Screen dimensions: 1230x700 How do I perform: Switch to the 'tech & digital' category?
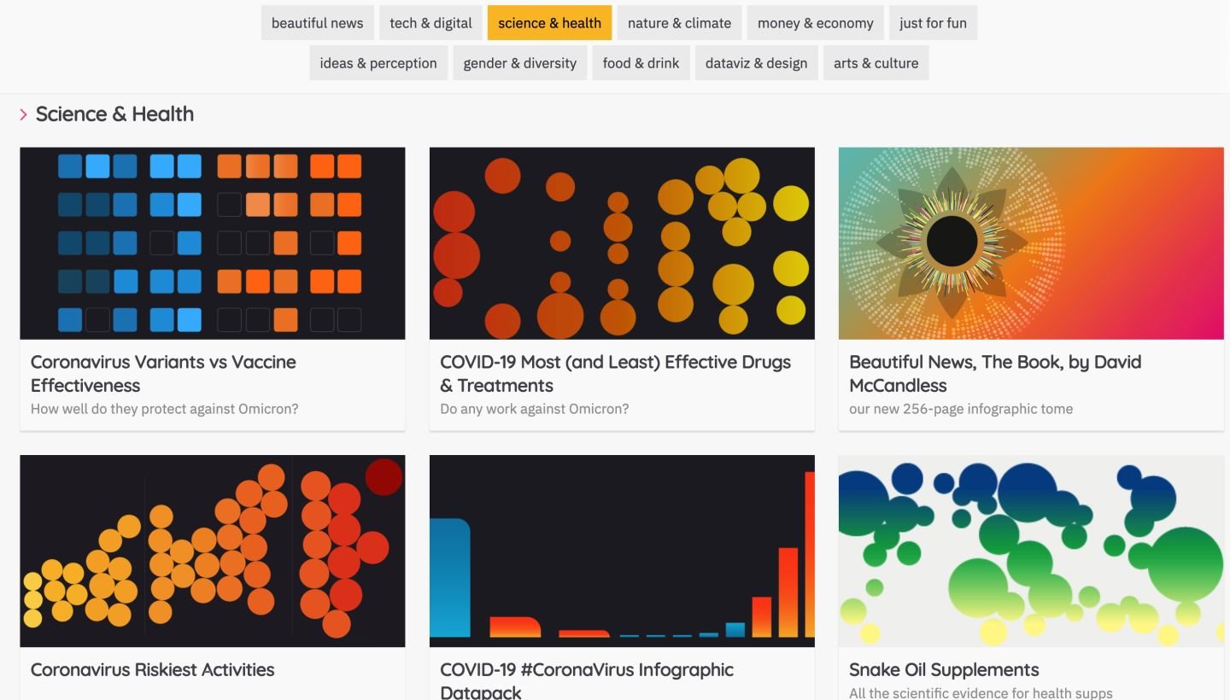pos(430,23)
